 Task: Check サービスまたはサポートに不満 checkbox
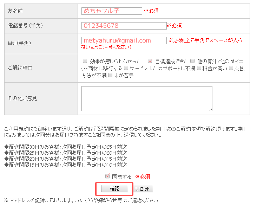(x=126, y=68)
